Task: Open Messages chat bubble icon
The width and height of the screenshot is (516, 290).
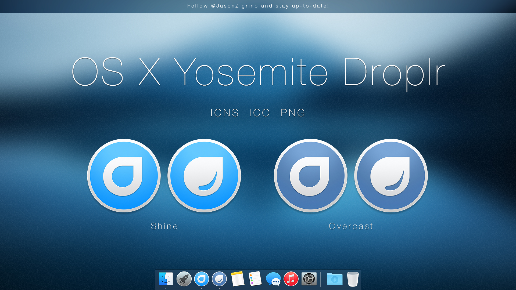Action: [273, 279]
